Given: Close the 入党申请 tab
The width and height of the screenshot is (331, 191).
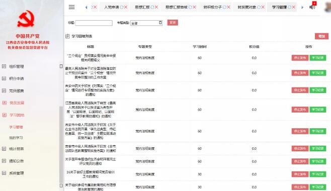Looking at the screenshot, I should 126,7.
